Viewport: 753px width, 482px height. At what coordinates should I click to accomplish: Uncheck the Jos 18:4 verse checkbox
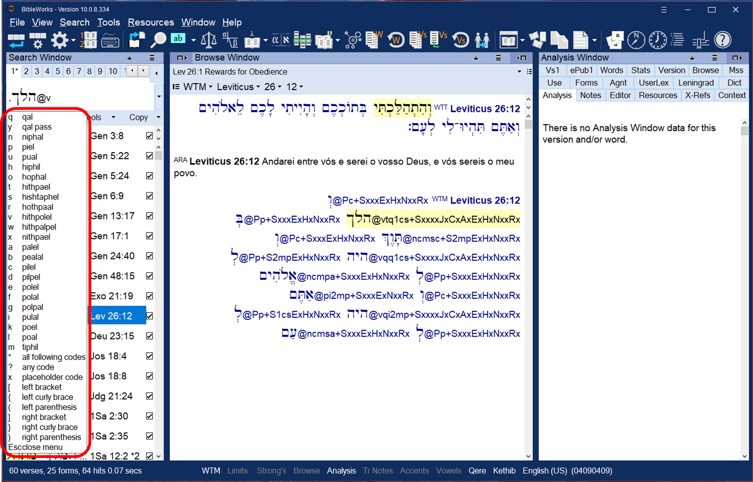149,356
